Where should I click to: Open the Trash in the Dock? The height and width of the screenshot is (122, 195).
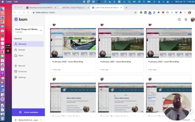pos(2,118)
